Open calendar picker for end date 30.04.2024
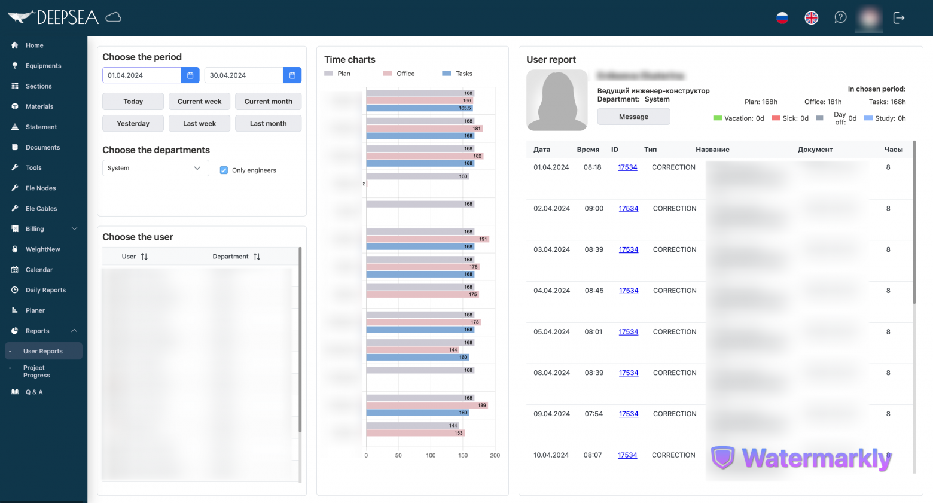The width and height of the screenshot is (933, 503). pyautogui.click(x=292, y=75)
